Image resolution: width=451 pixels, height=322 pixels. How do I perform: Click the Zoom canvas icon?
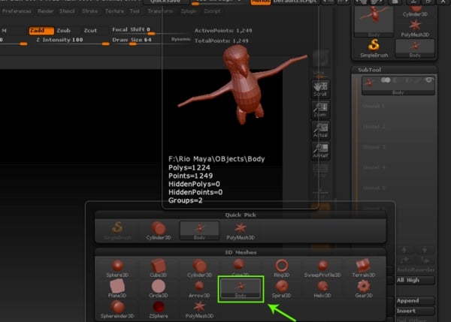pos(319,111)
